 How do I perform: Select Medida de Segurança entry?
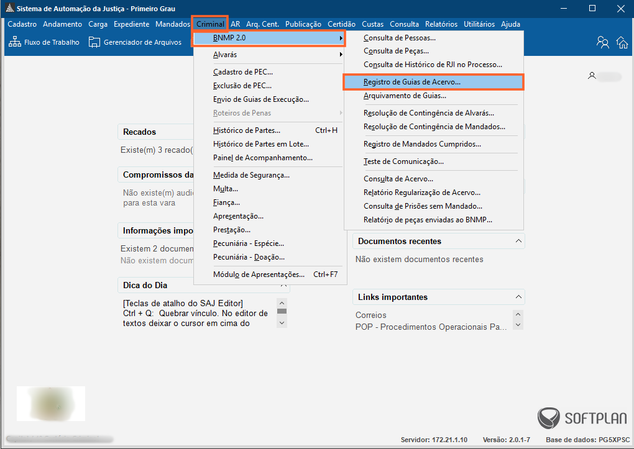point(269,175)
